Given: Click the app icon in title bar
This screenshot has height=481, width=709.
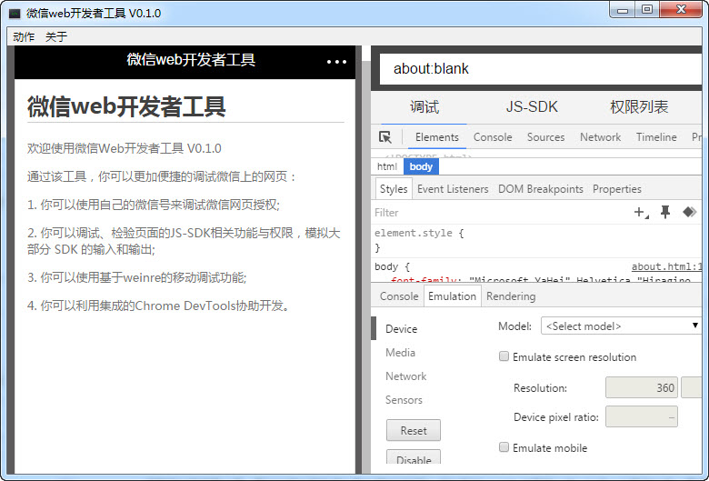Looking at the screenshot, I should click(15, 13).
